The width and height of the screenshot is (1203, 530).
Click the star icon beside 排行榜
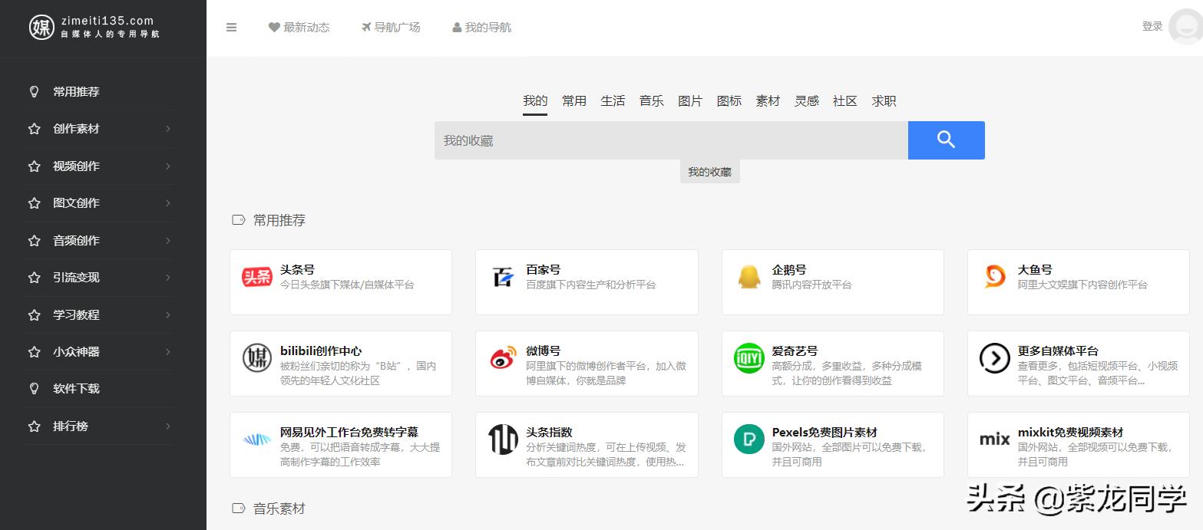tap(34, 426)
